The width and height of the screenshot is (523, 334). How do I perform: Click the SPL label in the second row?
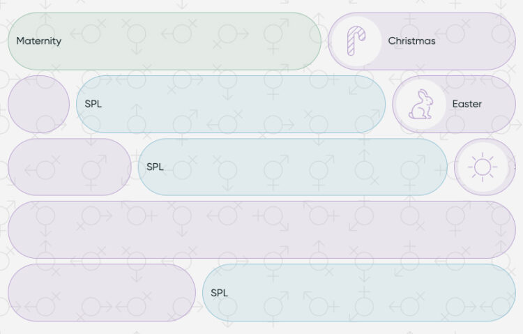[x=93, y=104]
